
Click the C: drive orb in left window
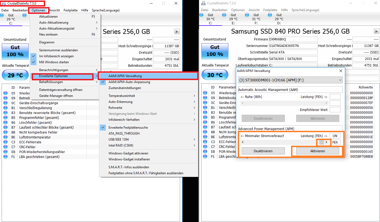point(2,15)
